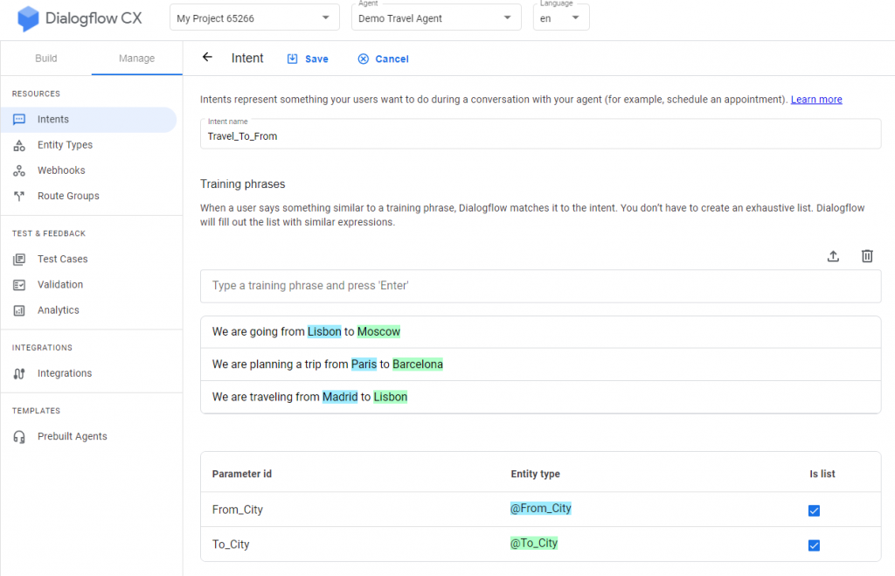Select the phrase 'We are going from Lisbon to Moscow'
Image resolution: width=895 pixels, height=576 pixels.
pos(540,332)
